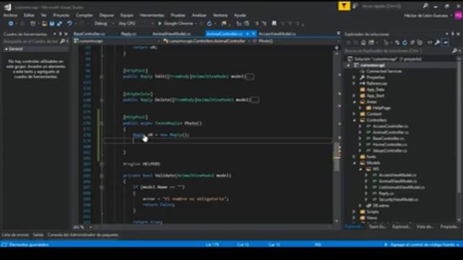Click search magnifier in Solution Explorer search box
Screen dimensions: 463x260
pyautogui.click(x=454, y=51)
